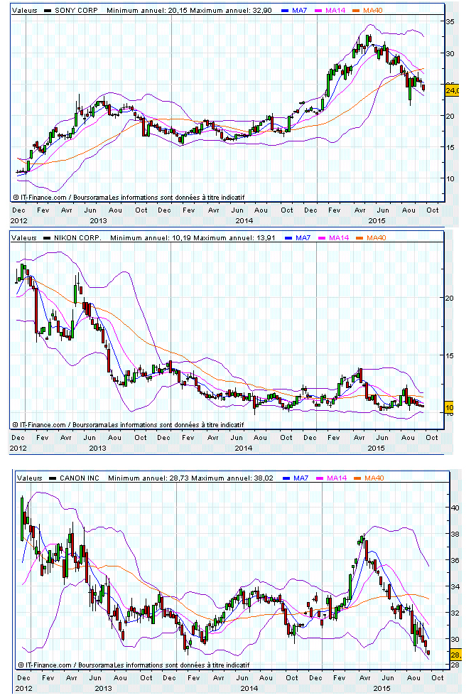Click the 40 value on Canon chart axis
Image resolution: width=476 pixels, height=698 pixels.
(455, 508)
